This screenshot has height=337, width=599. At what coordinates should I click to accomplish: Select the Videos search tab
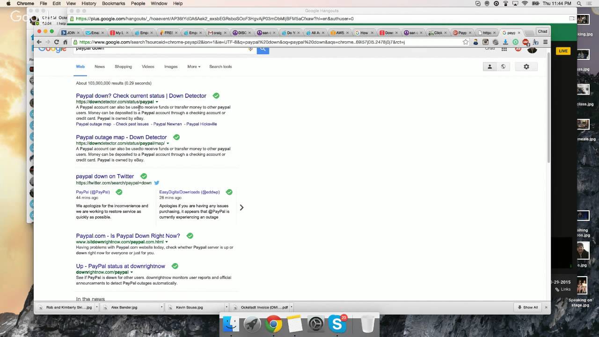point(148,66)
